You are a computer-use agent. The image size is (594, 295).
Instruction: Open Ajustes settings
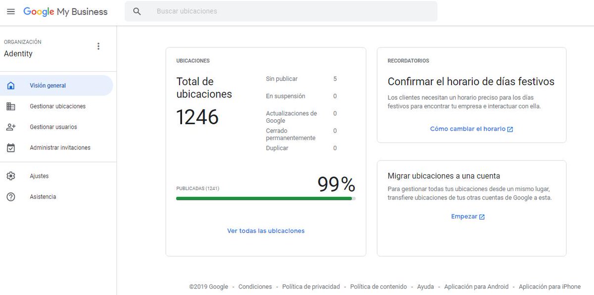click(x=39, y=176)
